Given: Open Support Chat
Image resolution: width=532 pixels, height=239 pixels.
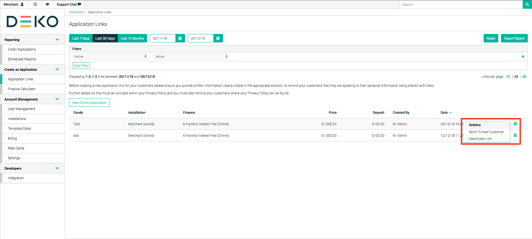Looking at the screenshot, I should tap(69, 4).
